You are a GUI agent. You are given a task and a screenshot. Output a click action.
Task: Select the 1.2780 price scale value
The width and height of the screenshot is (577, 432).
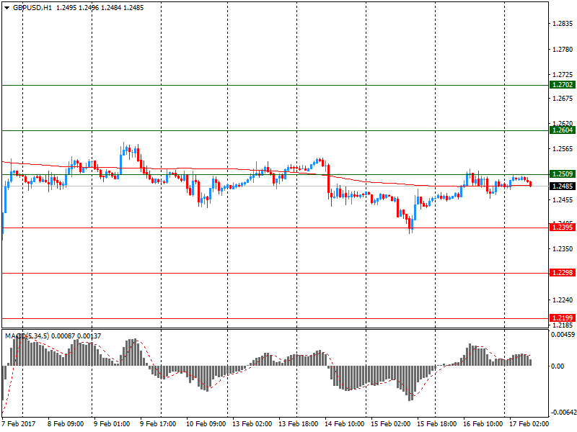pos(563,49)
